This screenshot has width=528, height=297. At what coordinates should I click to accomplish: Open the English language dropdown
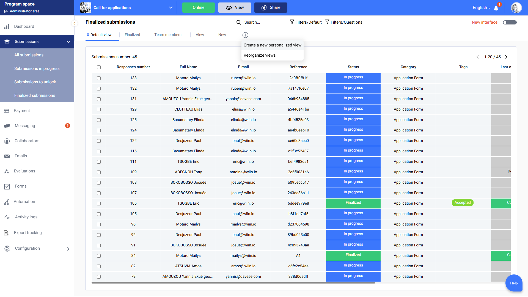tap(481, 8)
